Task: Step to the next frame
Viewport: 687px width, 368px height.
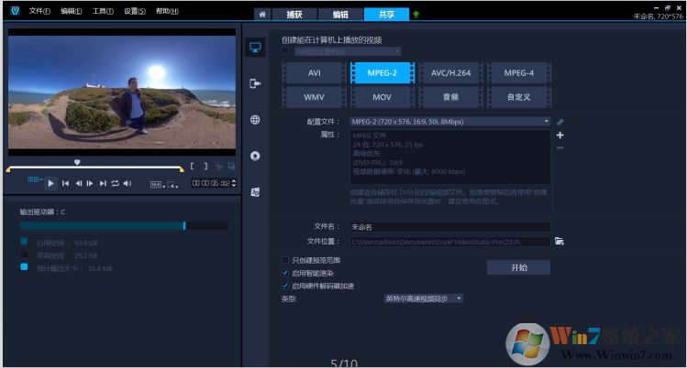Action: click(x=90, y=184)
